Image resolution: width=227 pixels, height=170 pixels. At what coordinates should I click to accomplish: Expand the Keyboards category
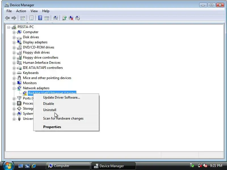pyautogui.click(x=14, y=73)
